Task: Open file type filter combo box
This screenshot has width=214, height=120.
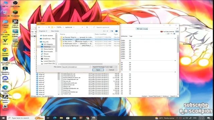Action: (x=105, y=67)
